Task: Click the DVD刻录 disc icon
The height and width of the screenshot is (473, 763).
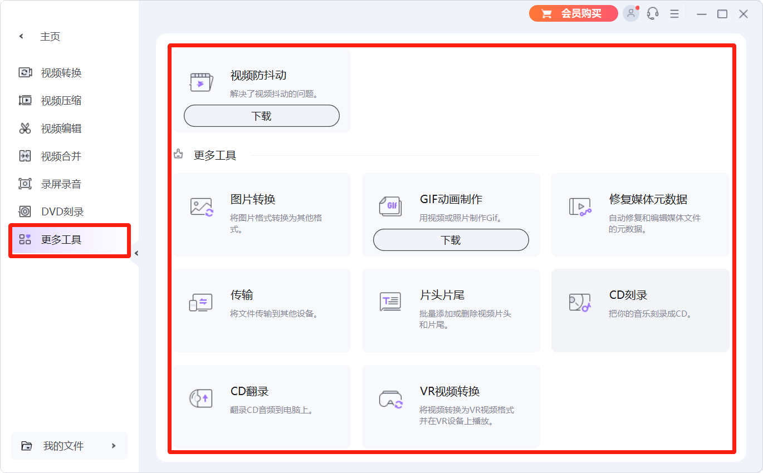Action: (25, 211)
